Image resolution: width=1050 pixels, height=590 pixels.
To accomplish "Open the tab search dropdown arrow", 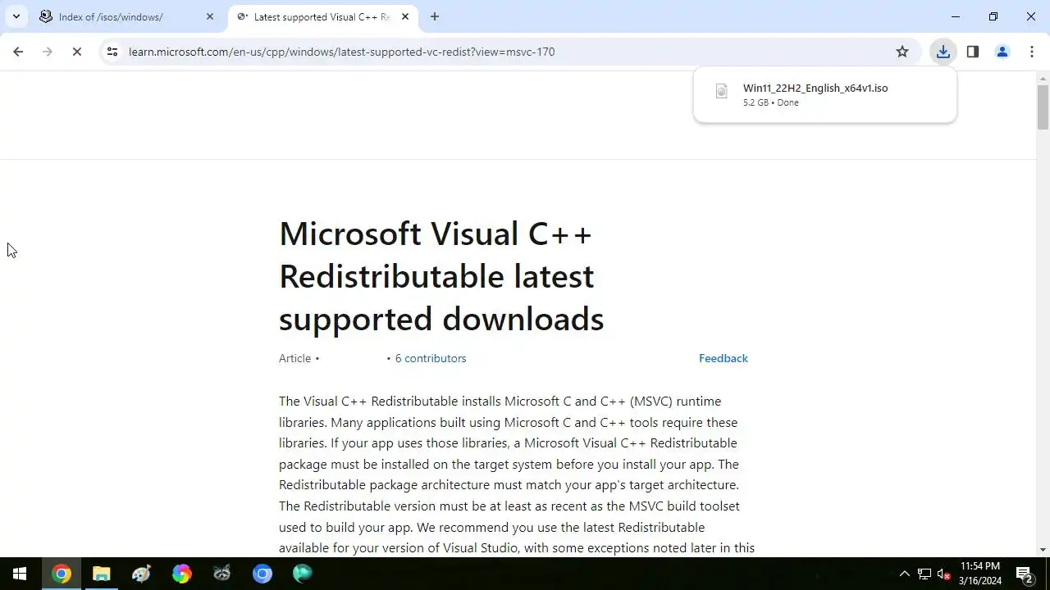I will [16, 16].
